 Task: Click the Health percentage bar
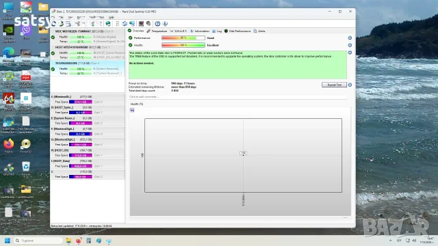click(183, 45)
